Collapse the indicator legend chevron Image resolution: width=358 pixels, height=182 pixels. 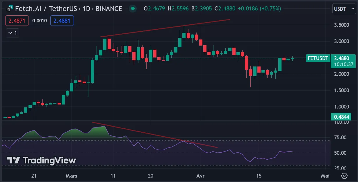click(13, 33)
